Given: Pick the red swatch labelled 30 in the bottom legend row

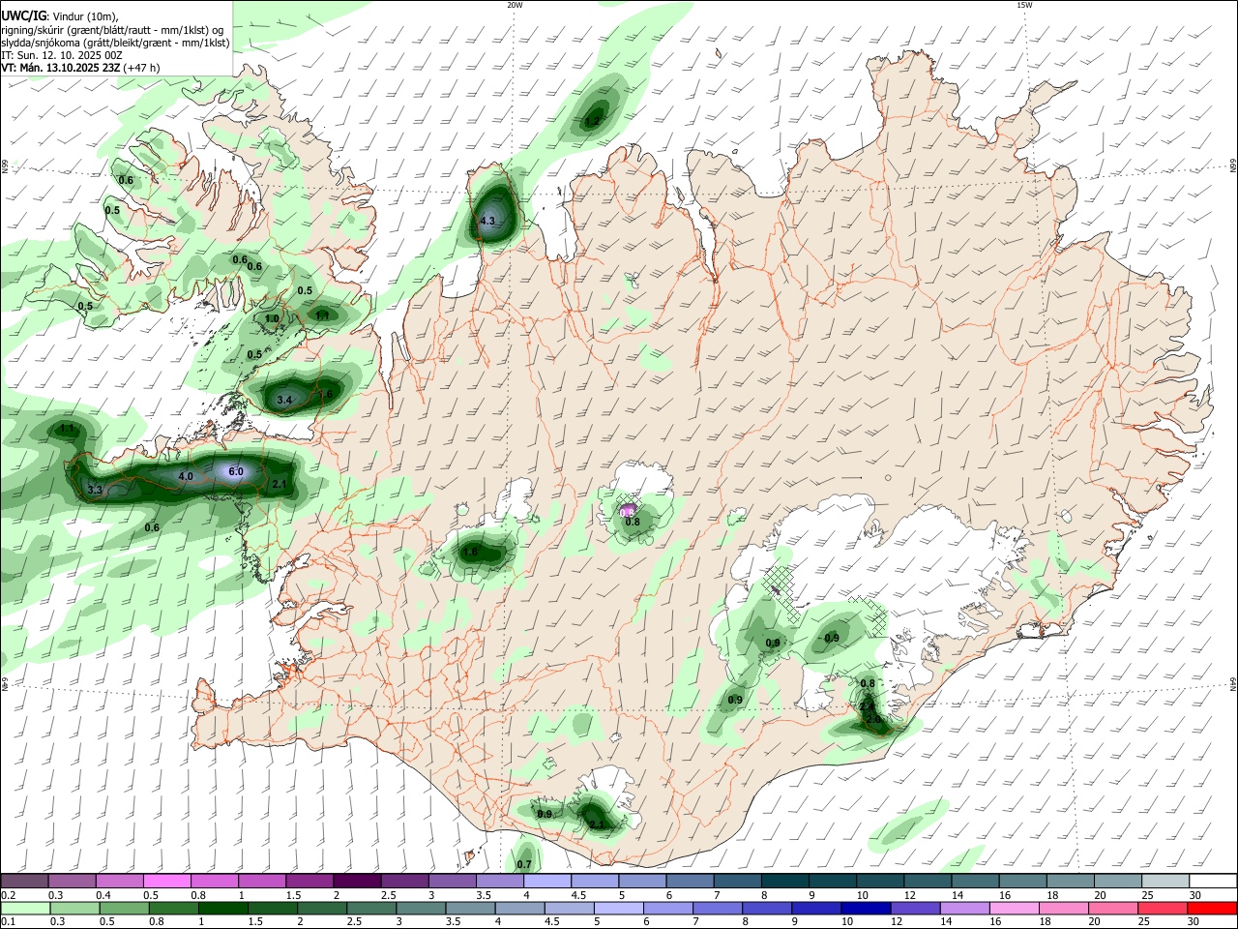Looking at the screenshot, I should (x=1212, y=908).
